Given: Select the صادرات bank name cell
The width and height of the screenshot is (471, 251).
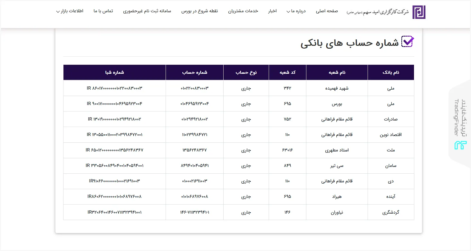Looking at the screenshot, I should point(391,119).
